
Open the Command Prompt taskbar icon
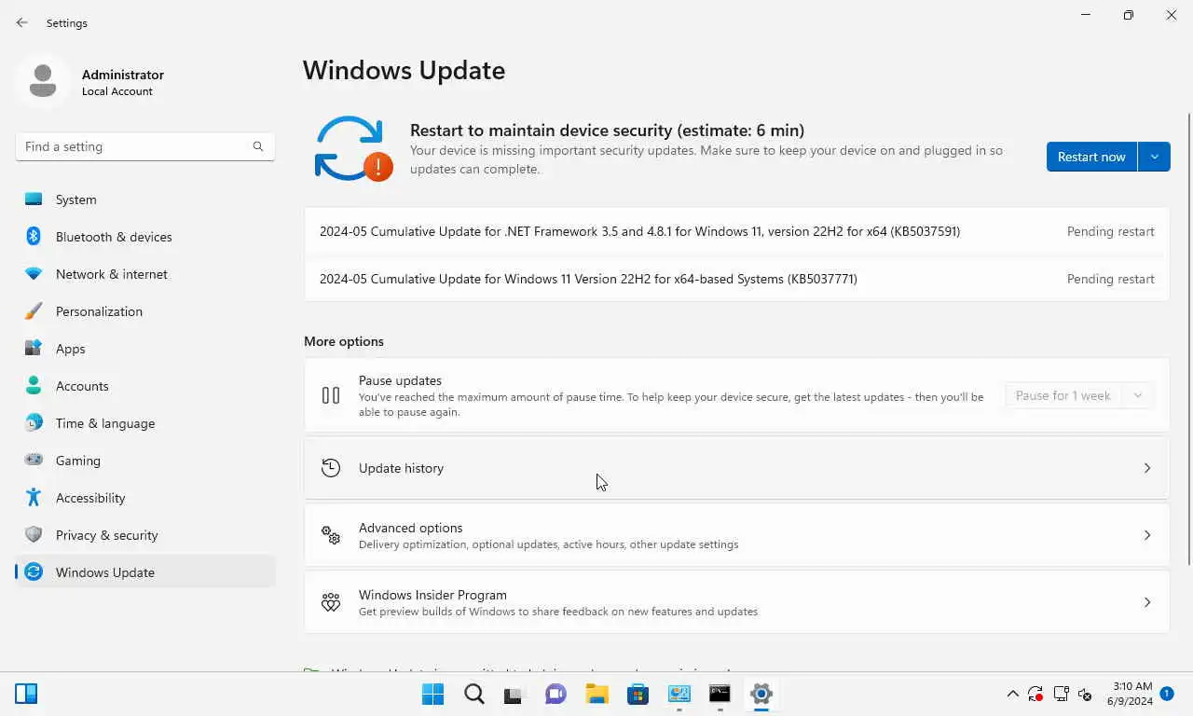pos(720,694)
